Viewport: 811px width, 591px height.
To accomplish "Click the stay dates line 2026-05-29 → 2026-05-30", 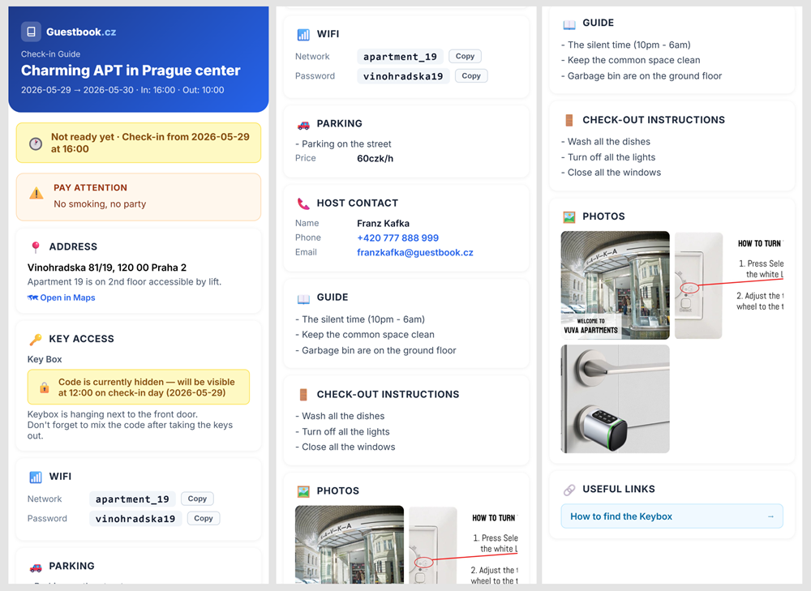I will [x=122, y=90].
